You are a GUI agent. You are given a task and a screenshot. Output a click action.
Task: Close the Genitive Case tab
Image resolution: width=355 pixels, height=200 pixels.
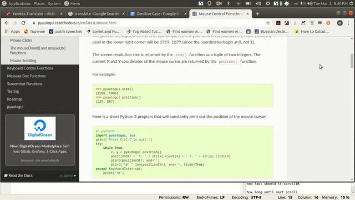pyautogui.click(x=185, y=14)
